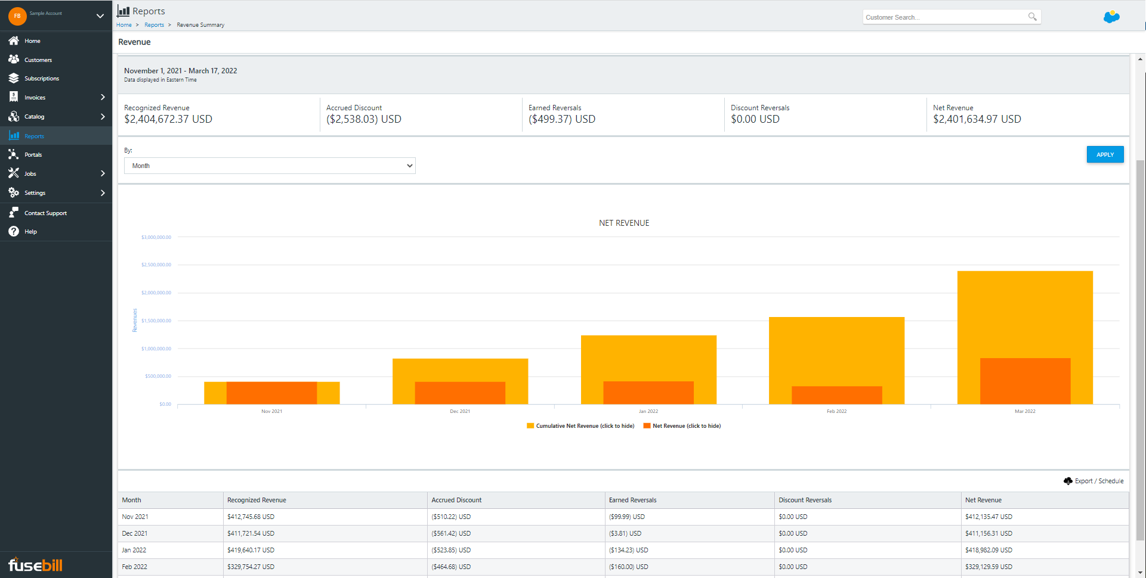Click the APPLY button
Viewport: 1146px width, 578px height.
(x=1104, y=154)
